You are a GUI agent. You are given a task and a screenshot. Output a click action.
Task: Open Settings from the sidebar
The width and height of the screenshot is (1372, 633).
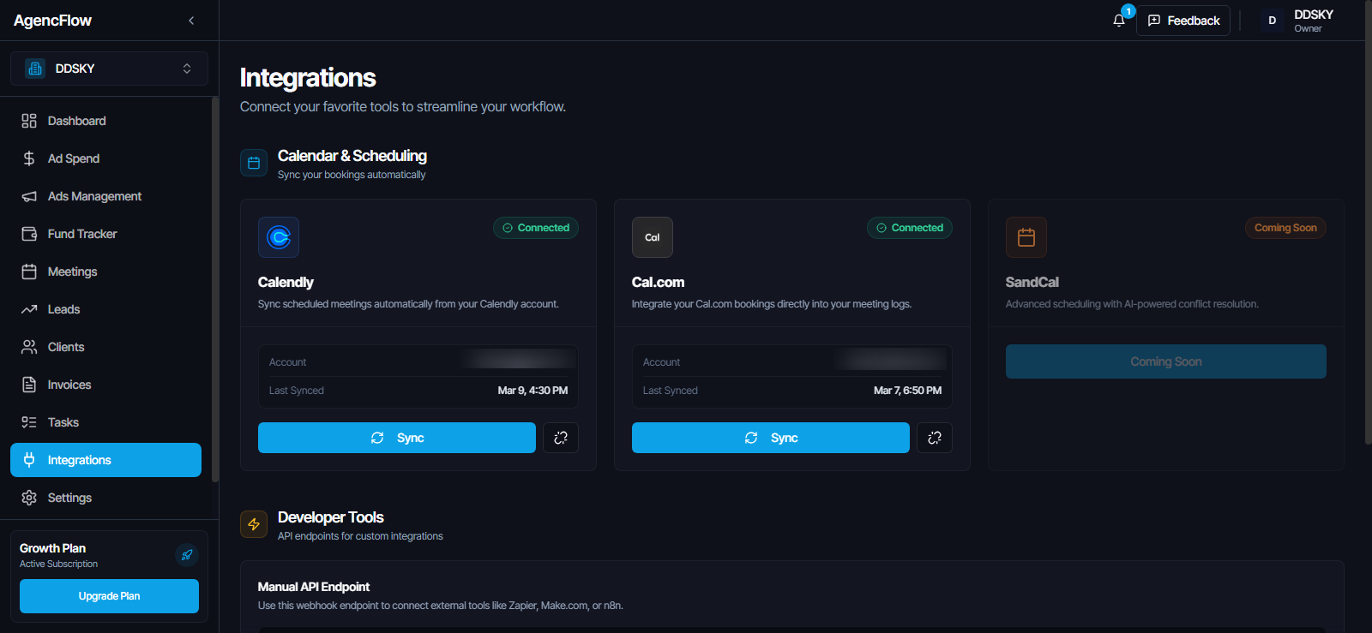(105, 498)
